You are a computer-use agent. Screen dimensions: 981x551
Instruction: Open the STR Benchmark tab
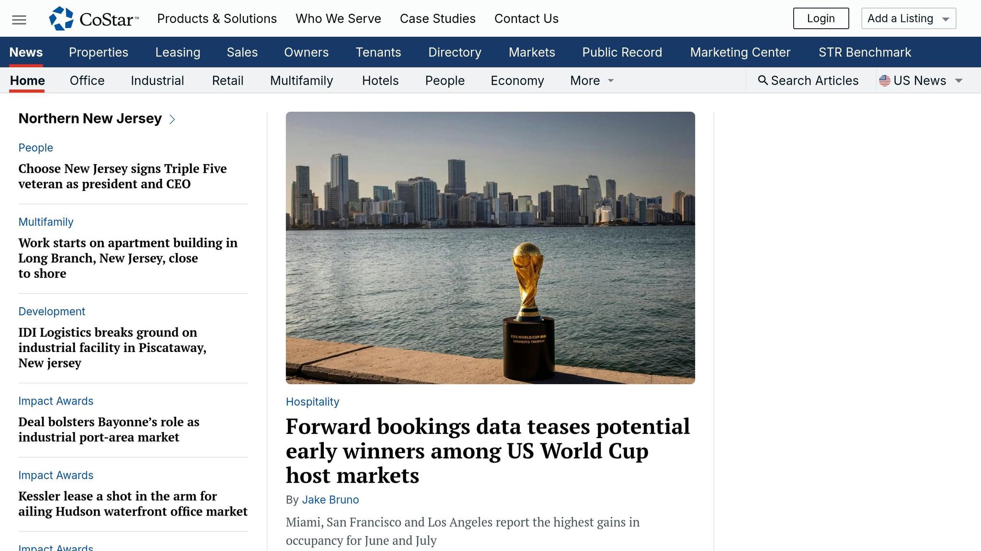coord(865,52)
